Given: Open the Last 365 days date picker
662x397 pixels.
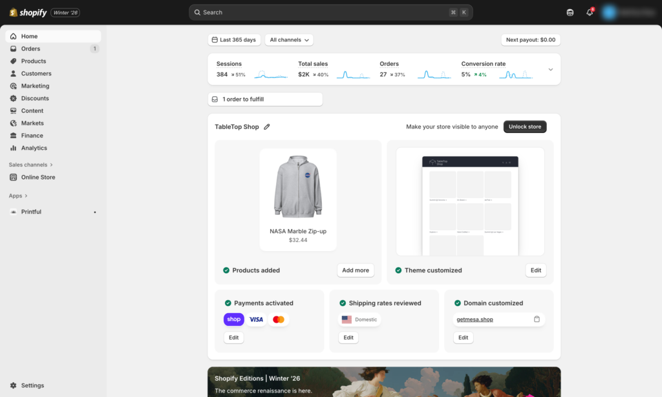Looking at the screenshot, I should (x=234, y=40).
